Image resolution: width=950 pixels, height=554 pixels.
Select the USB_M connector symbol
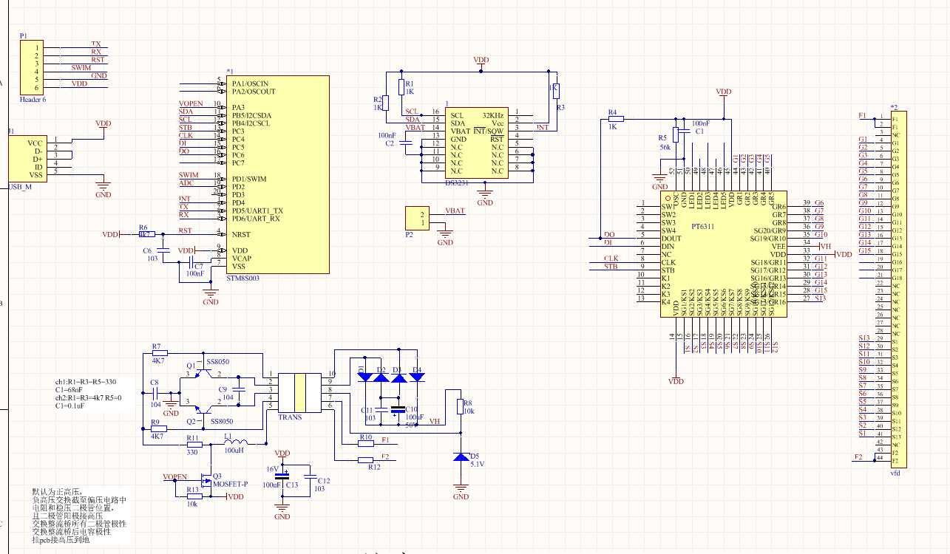point(29,157)
